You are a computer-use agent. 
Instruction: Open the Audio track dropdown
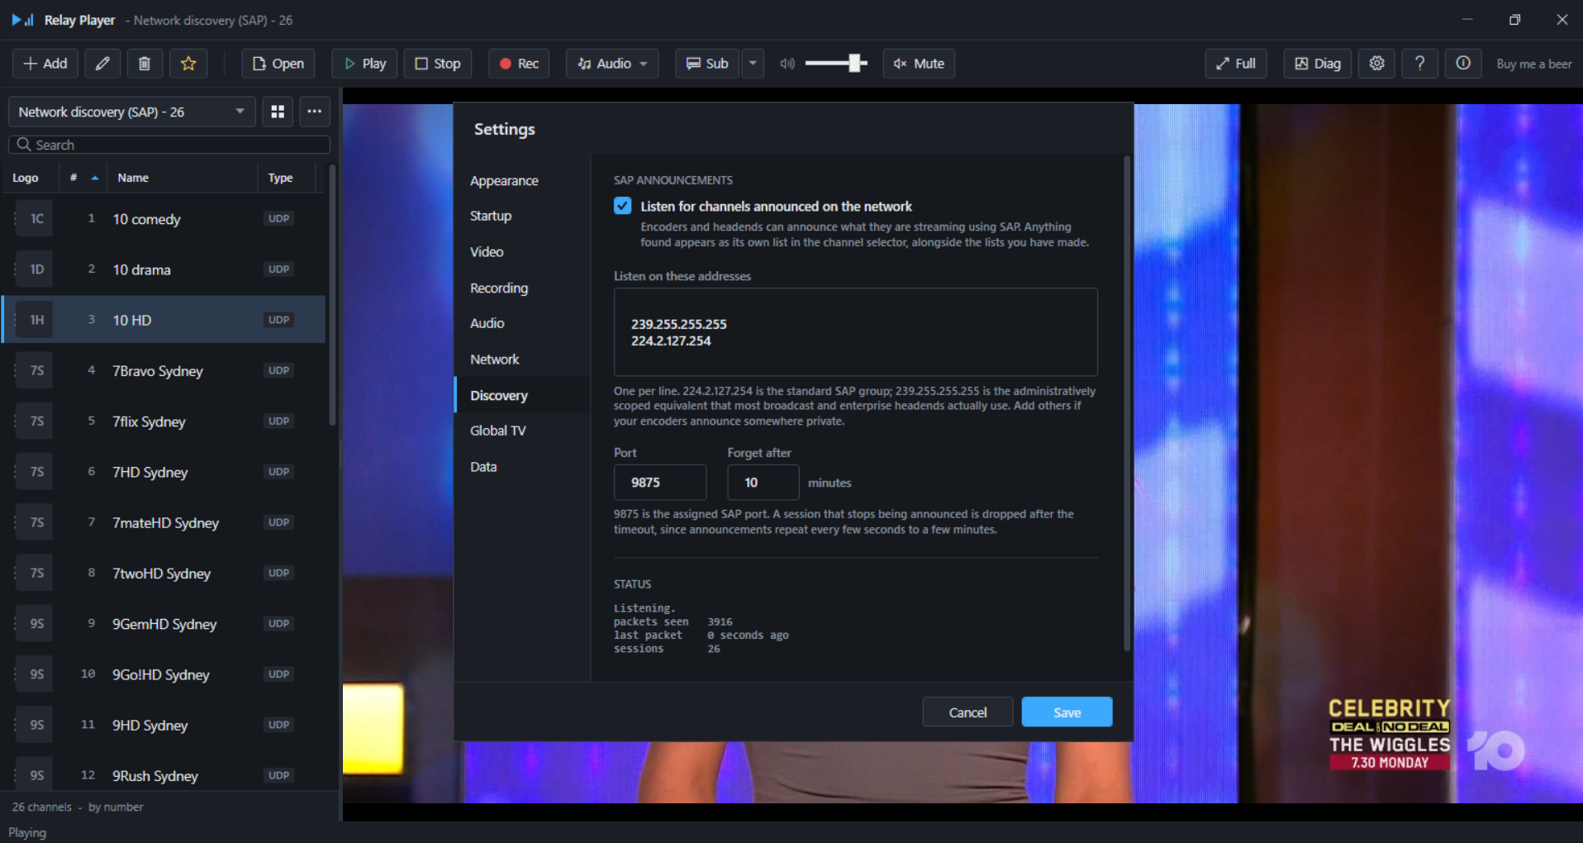(612, 64)
